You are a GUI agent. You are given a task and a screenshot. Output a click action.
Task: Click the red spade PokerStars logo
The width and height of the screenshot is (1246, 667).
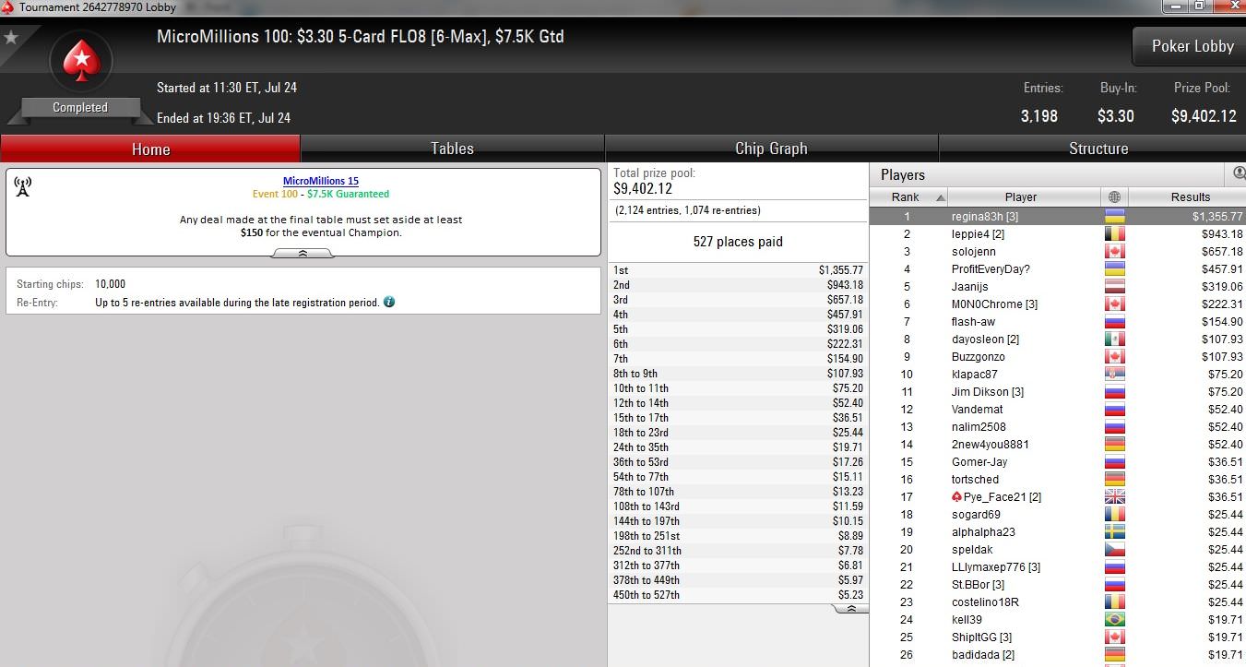point(80,62)
